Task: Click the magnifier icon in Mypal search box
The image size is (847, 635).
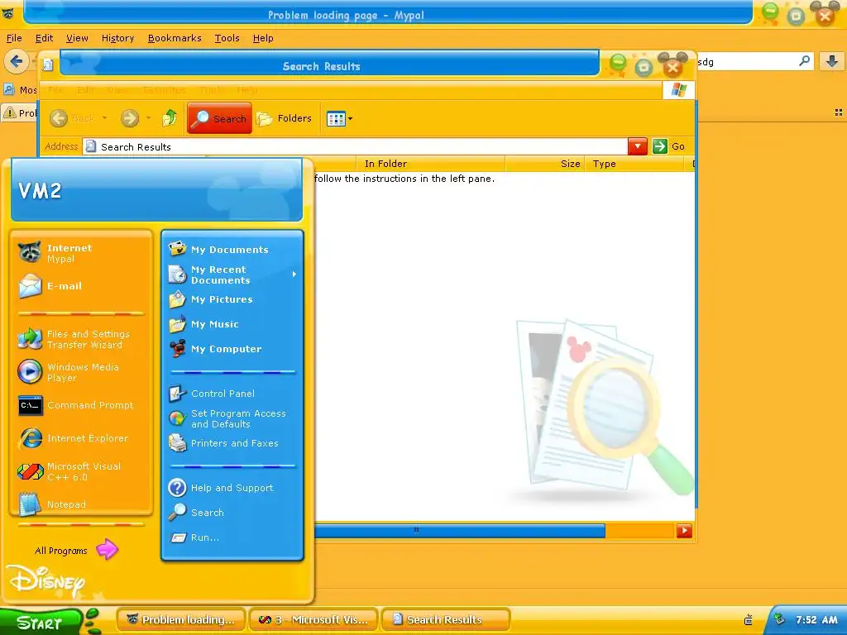Action: tap(804, 61)
